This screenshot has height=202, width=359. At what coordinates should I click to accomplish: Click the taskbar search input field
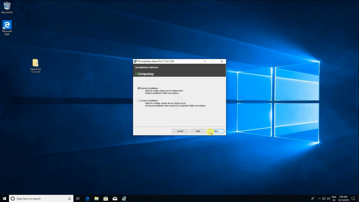(39, 199)
